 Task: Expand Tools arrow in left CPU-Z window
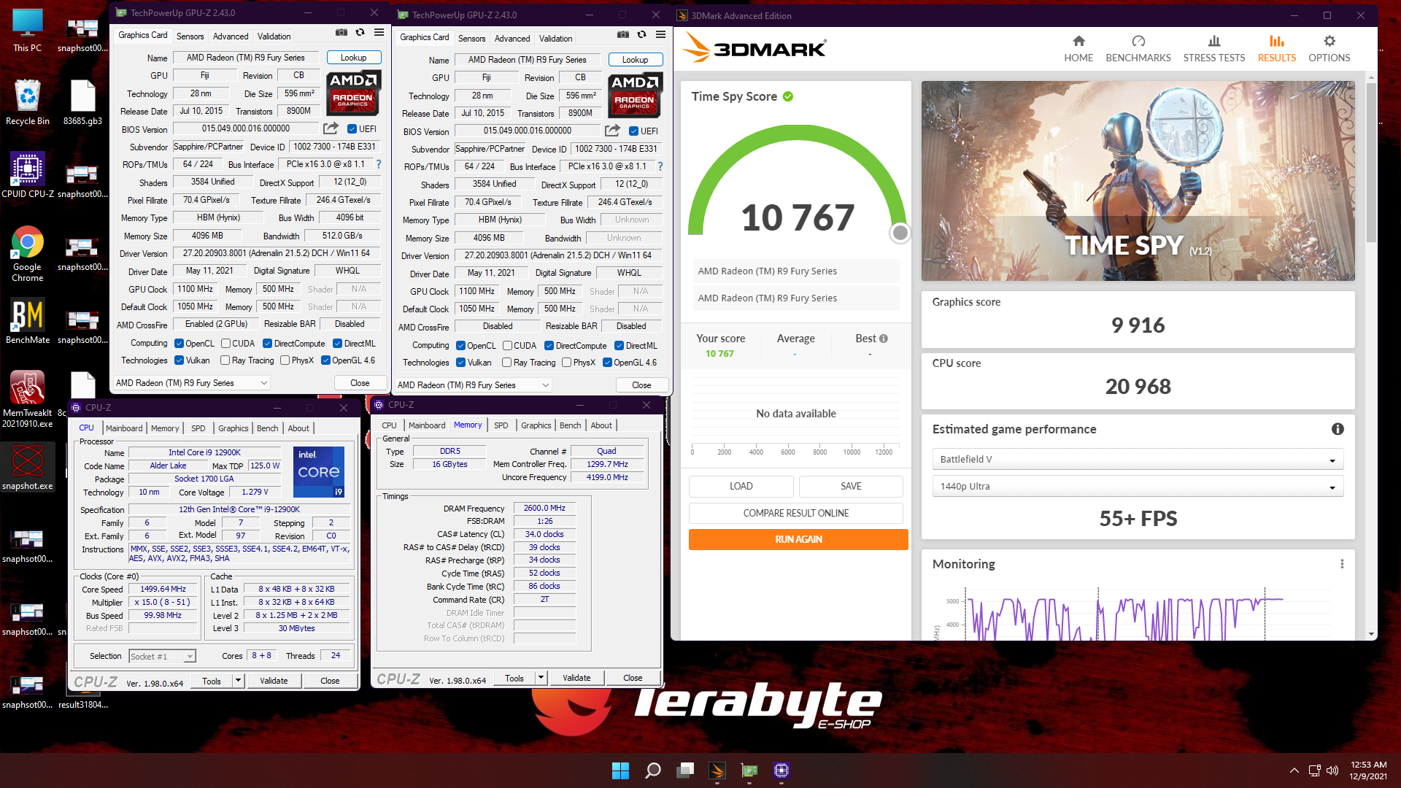click(237, 681)
